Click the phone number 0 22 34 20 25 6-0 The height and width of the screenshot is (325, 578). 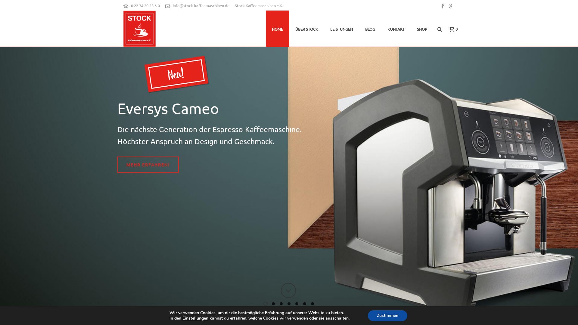pyautogui.click(x=145, y=6)
